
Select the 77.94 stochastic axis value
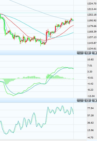click(91, 108)
